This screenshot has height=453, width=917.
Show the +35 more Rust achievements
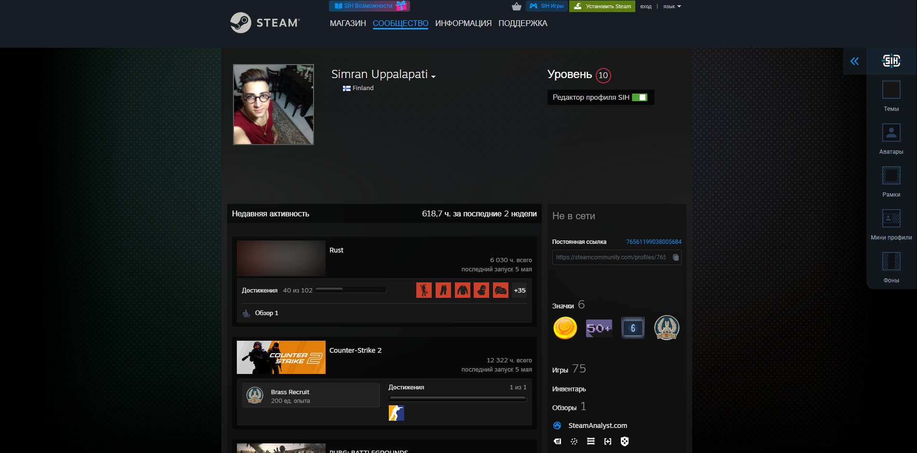pos(520,290)
